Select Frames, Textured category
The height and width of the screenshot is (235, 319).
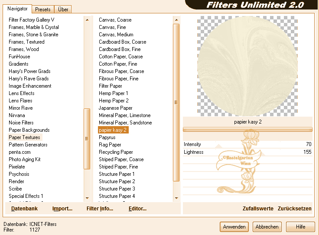tap(26, 42)
